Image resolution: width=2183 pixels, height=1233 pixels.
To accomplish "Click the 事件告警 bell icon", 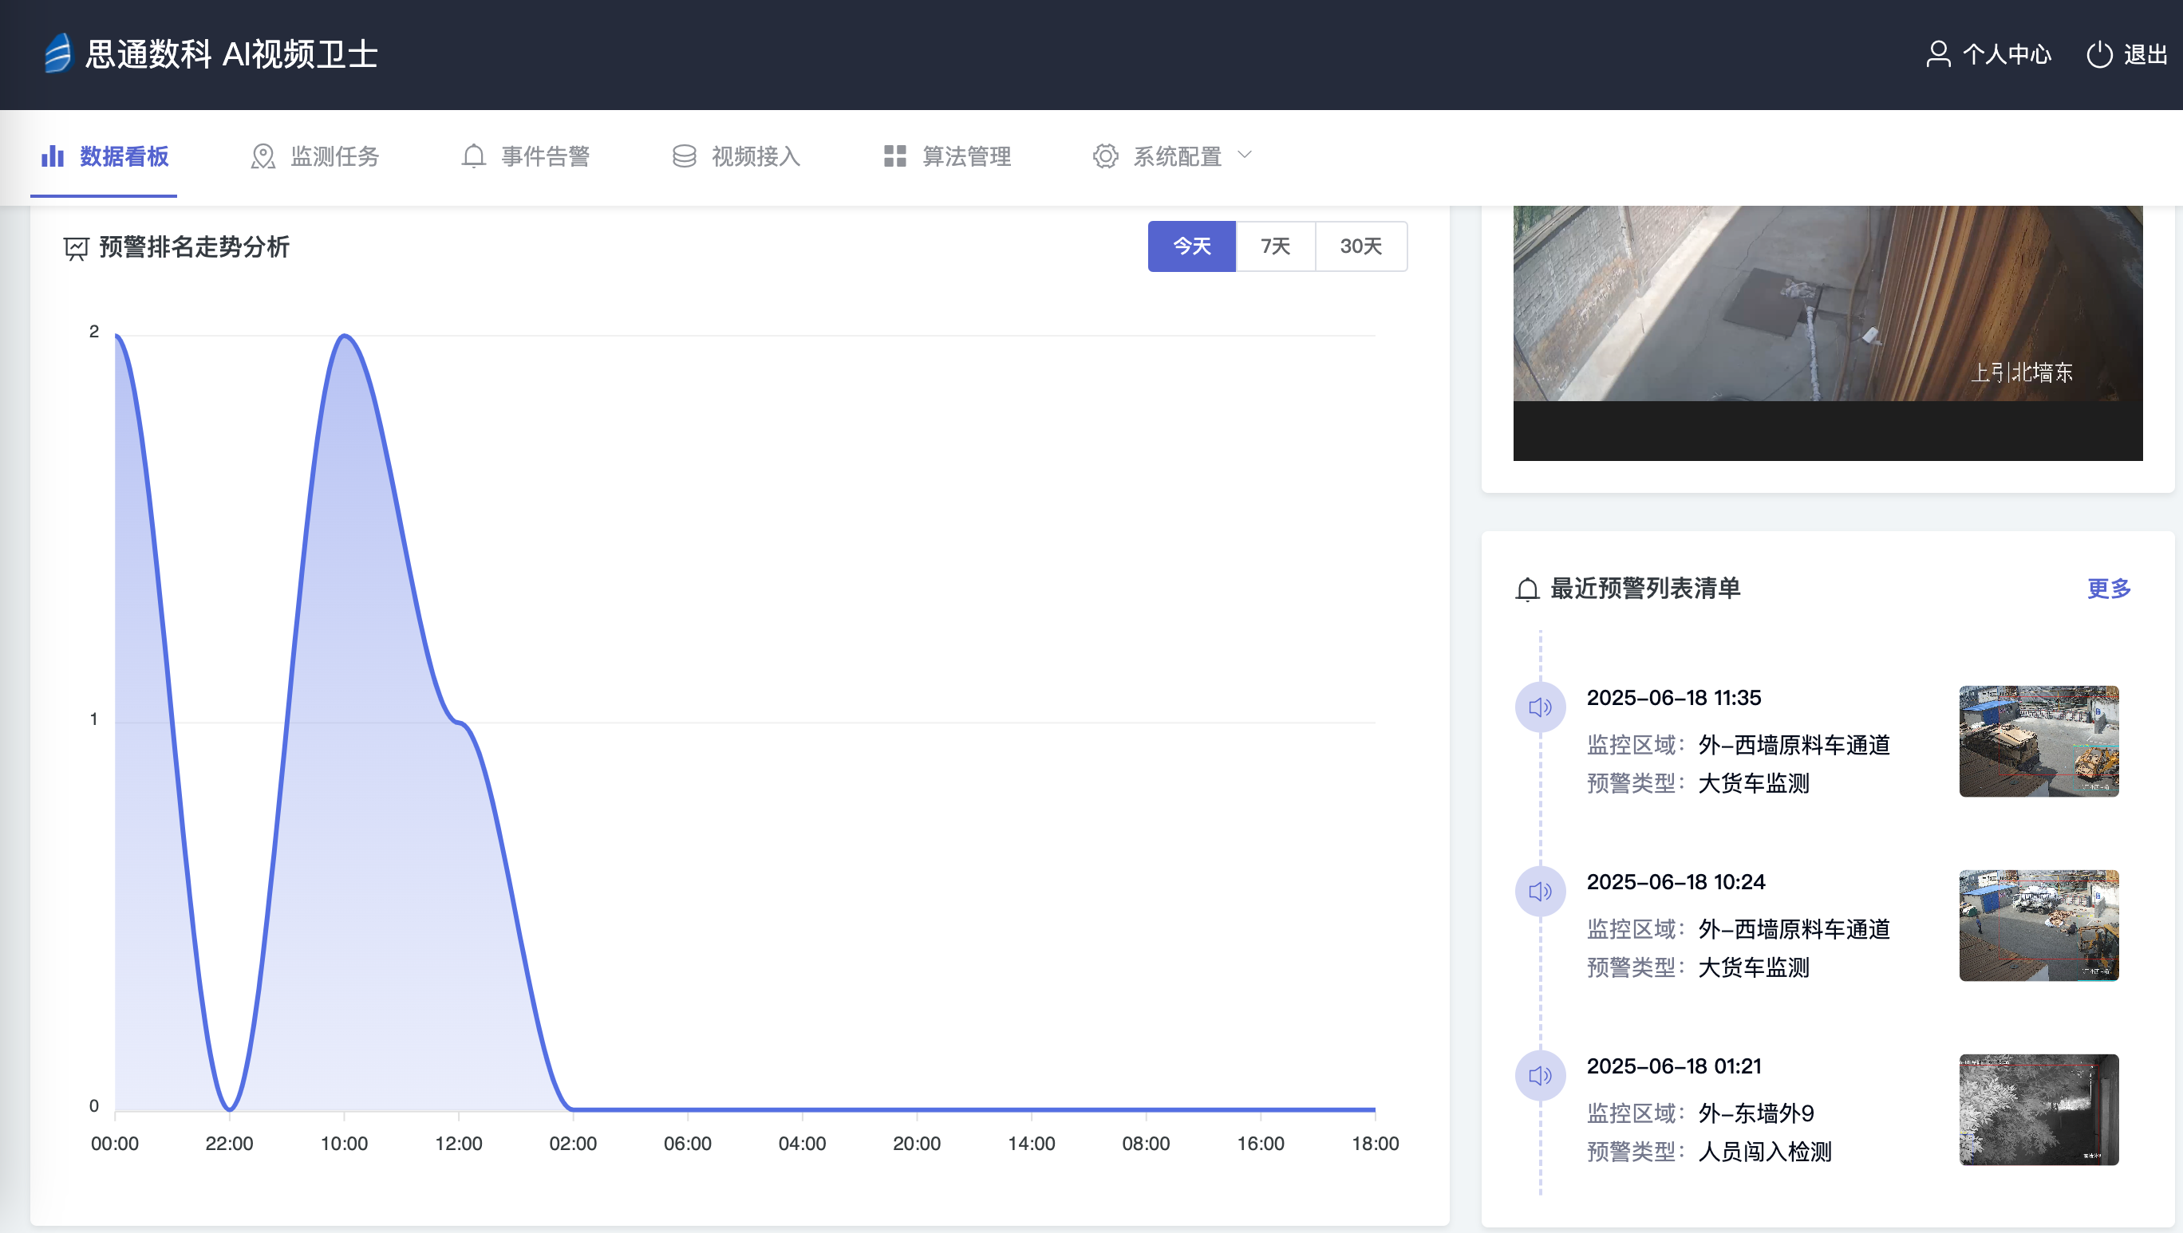I will click(x=473, y=156).
